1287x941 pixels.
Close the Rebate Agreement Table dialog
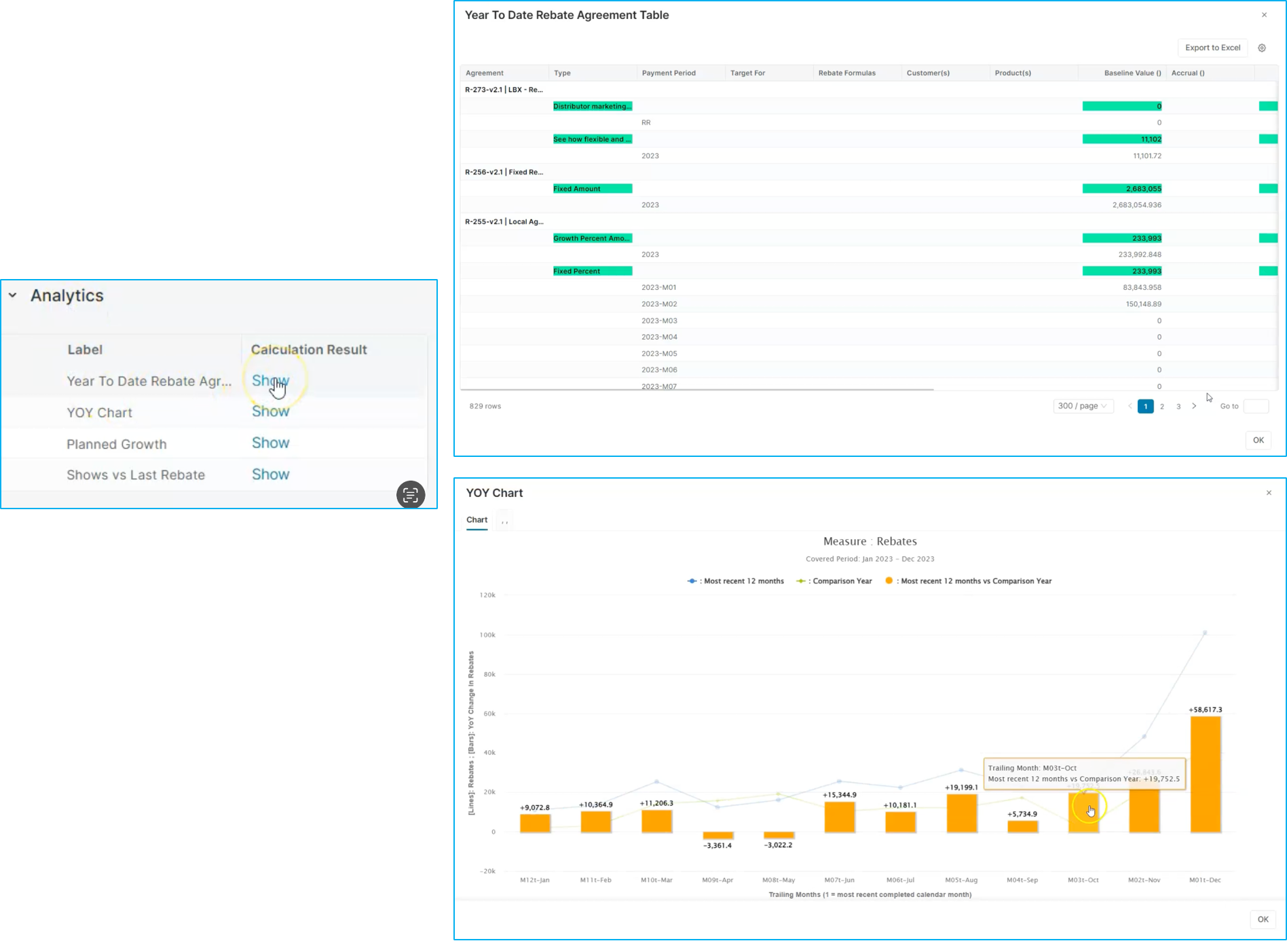pyautogui.click(x=1264, y=15)
